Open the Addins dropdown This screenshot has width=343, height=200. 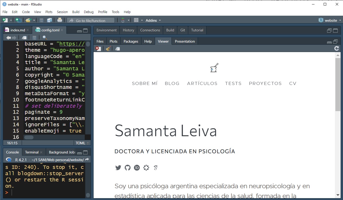point(153,20)
